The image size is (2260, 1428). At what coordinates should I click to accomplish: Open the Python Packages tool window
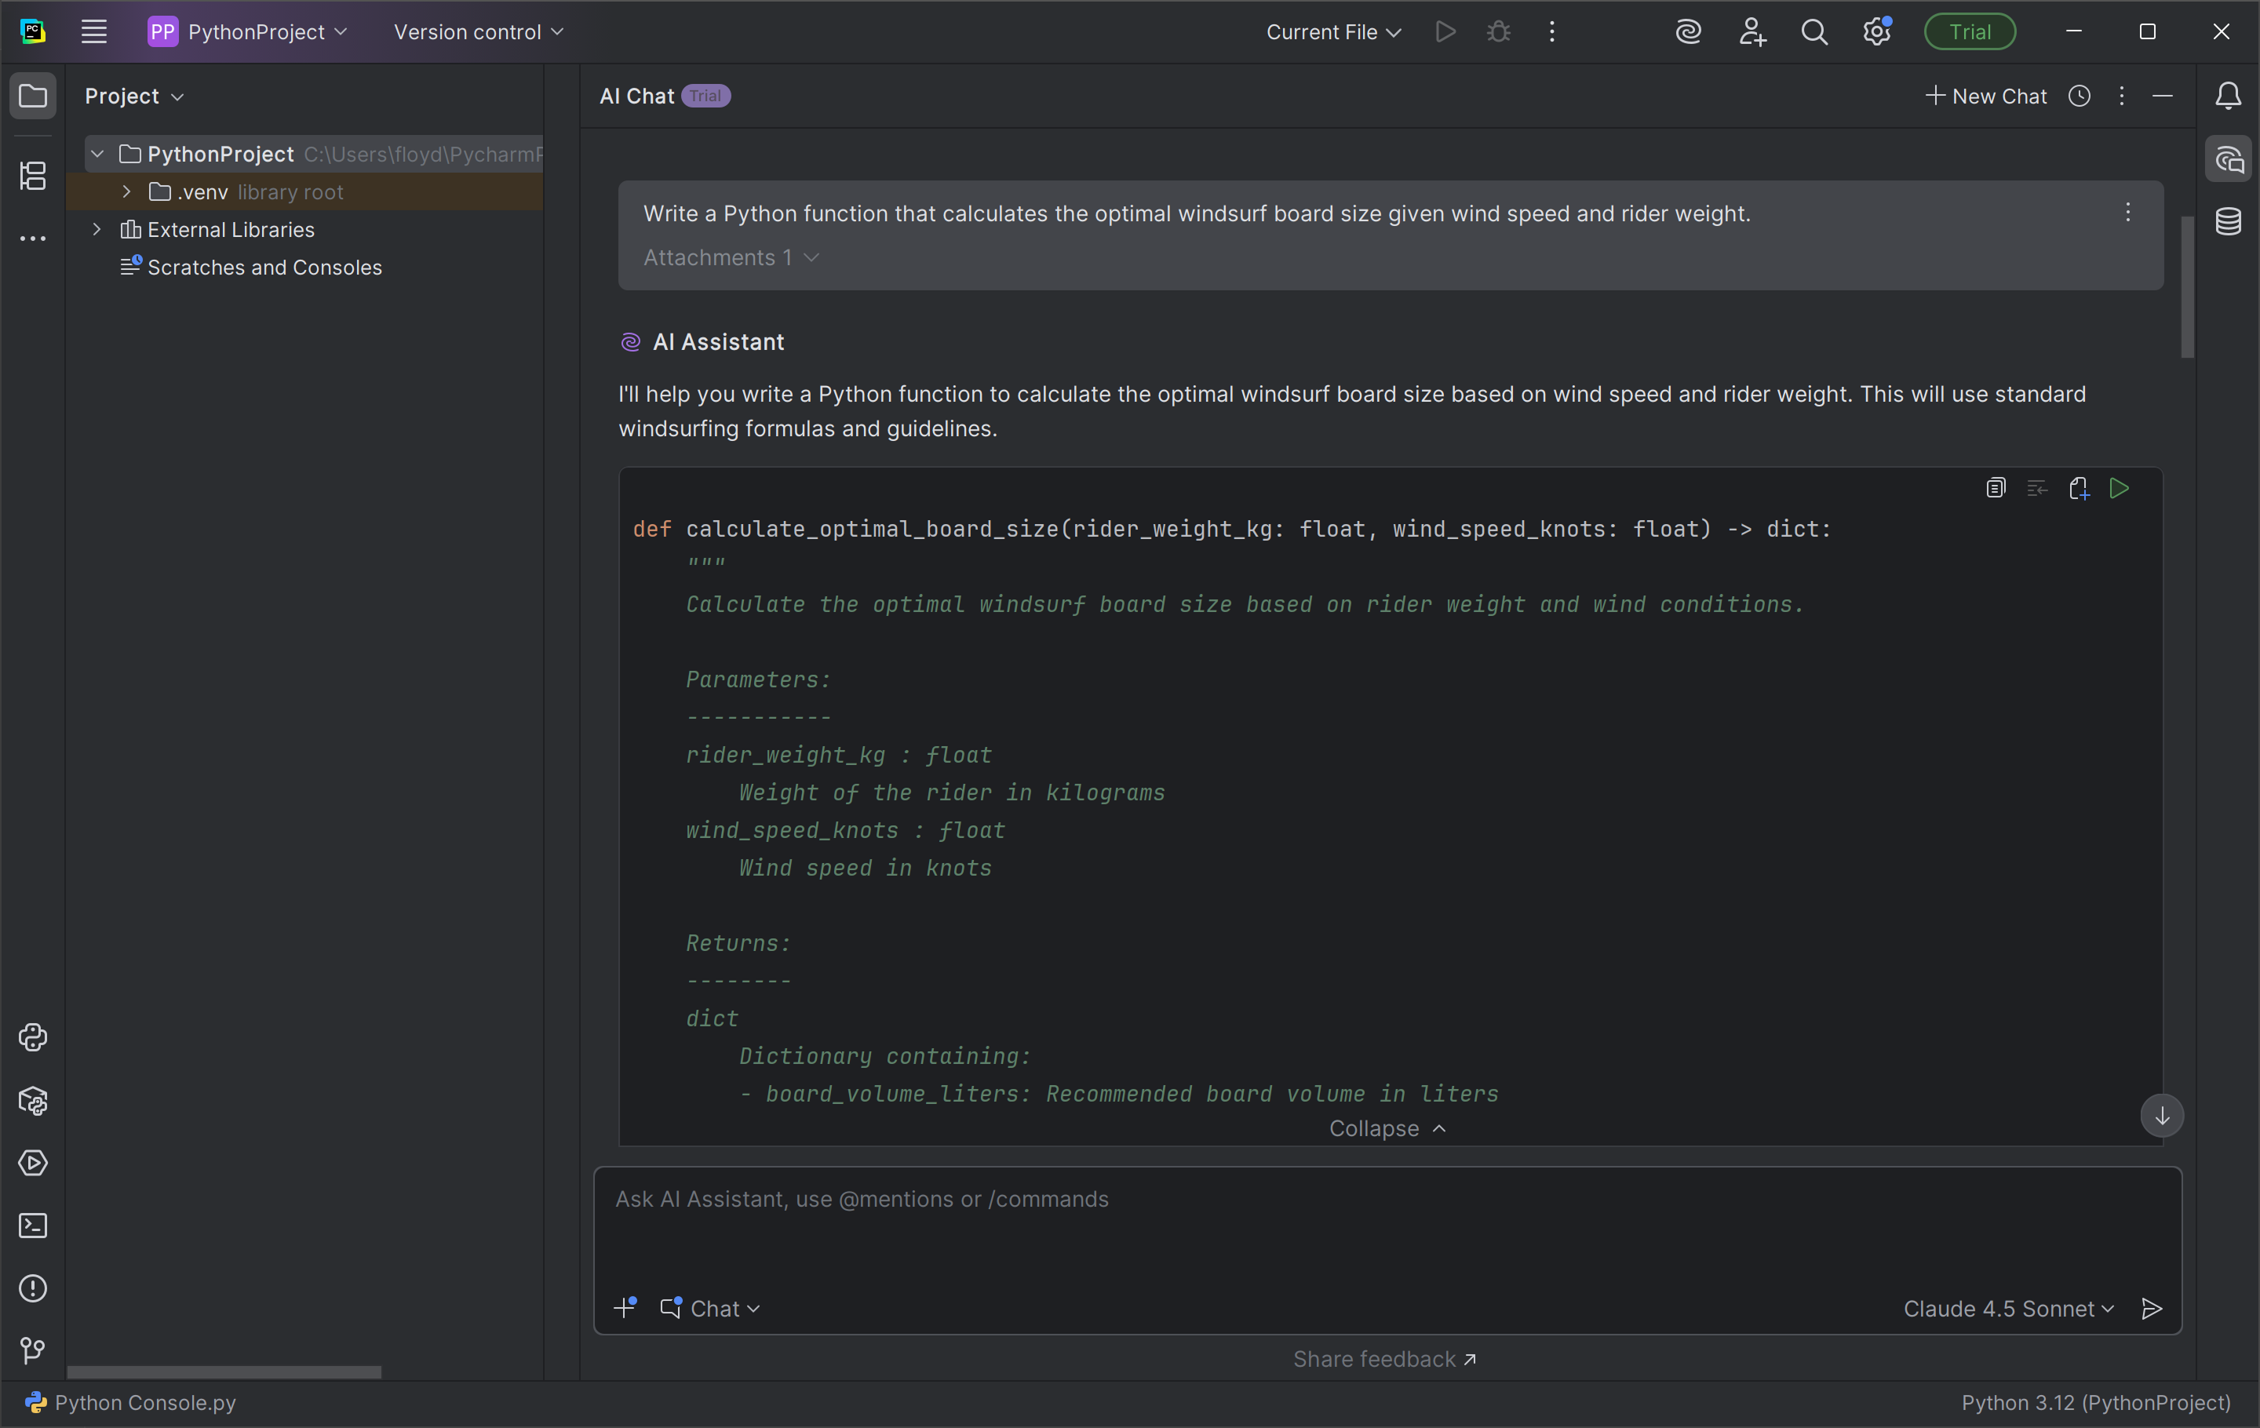click(33, 1101)
